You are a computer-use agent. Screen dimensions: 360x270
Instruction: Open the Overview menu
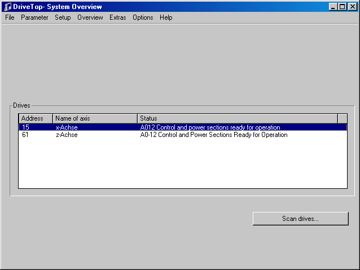(x=90, y=17)
